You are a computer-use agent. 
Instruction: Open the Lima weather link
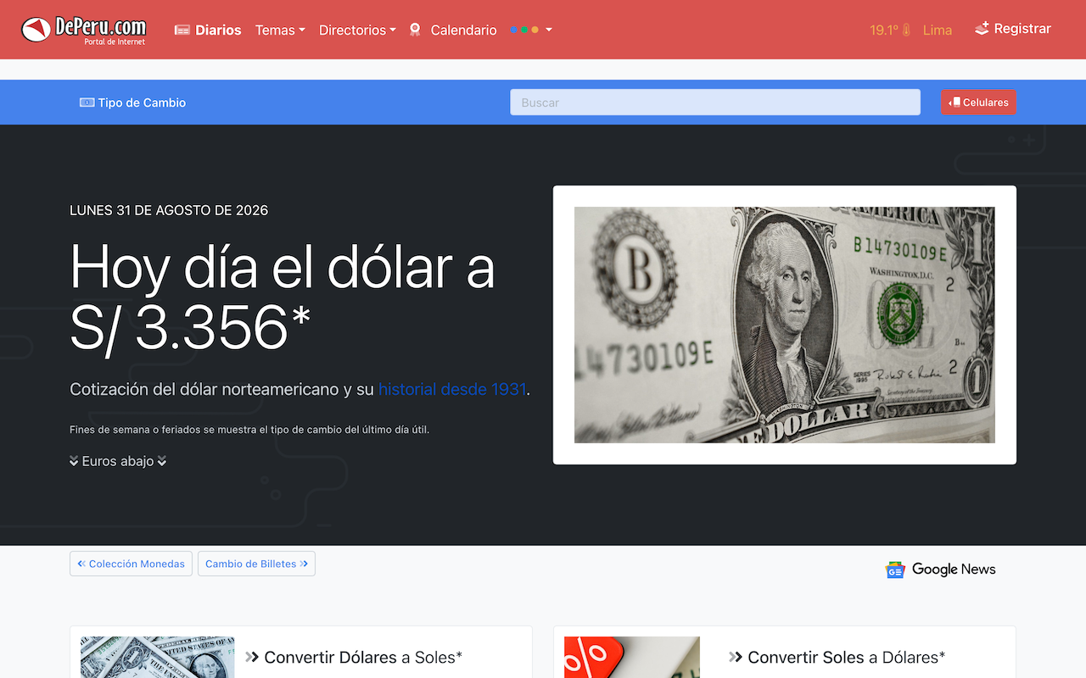938,30
